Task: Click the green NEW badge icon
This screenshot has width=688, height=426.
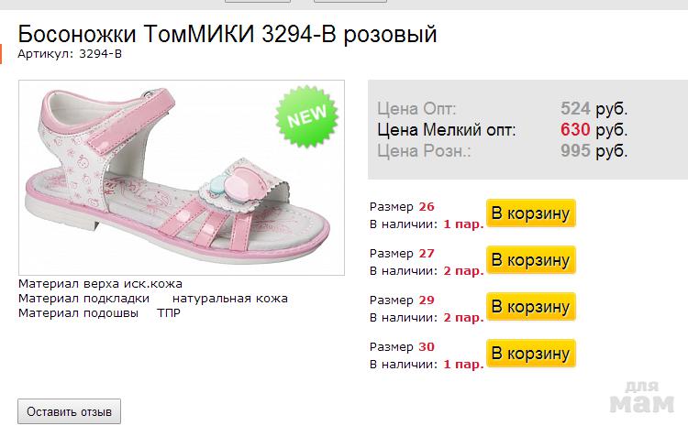Action: point(307,118)
